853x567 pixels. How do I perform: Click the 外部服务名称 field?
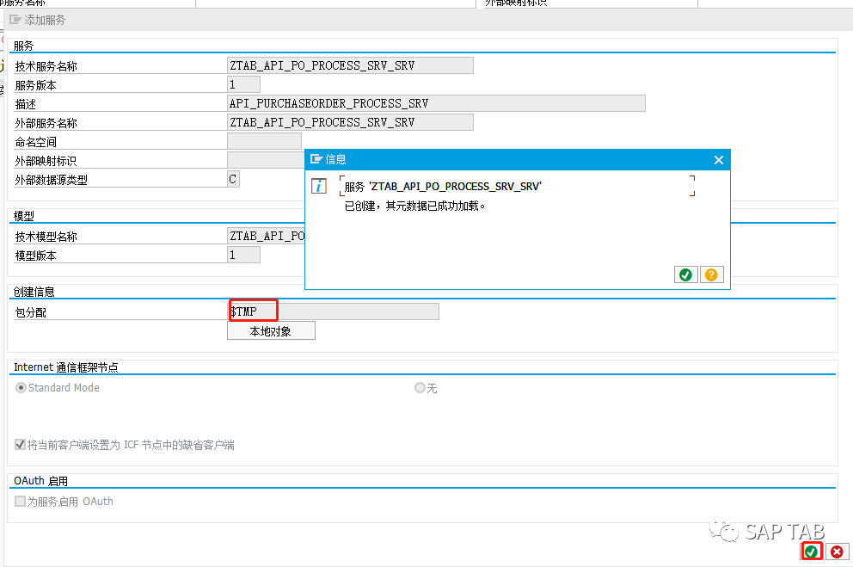pos(350,122)
